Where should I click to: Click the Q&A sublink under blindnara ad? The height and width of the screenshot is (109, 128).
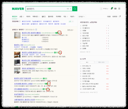pos(37,55)
